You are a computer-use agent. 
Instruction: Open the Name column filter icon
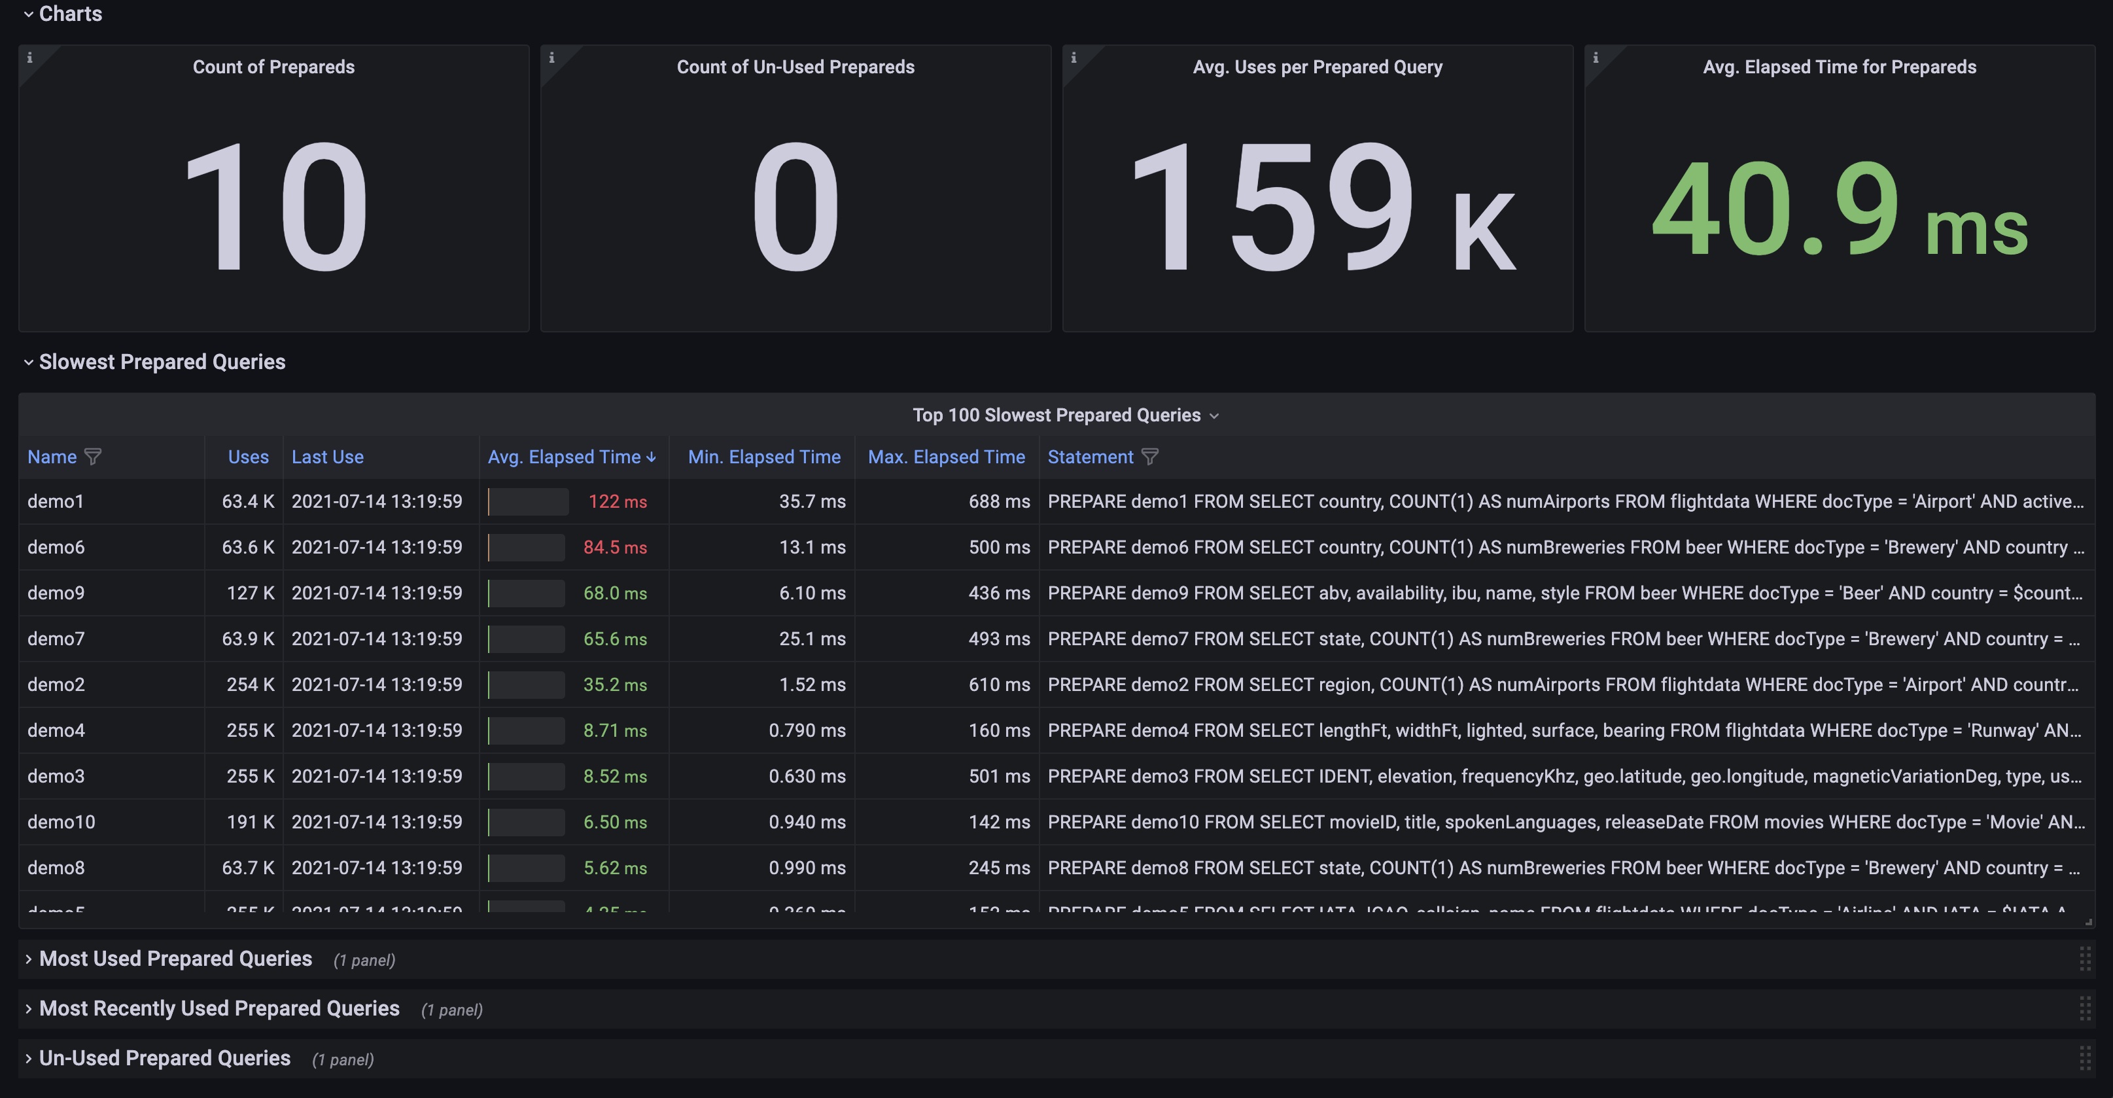pyautogui.click(x=93, y=457)
